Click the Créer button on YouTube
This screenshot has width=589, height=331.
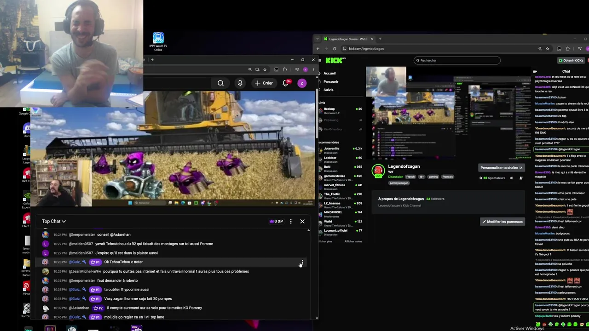coord(264,83)
